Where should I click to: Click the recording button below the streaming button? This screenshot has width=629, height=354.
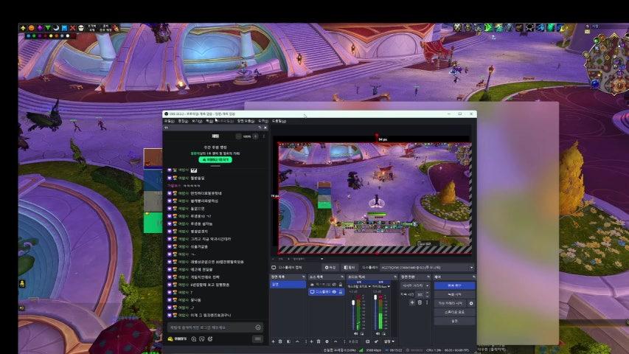click(x=455, y=294)
